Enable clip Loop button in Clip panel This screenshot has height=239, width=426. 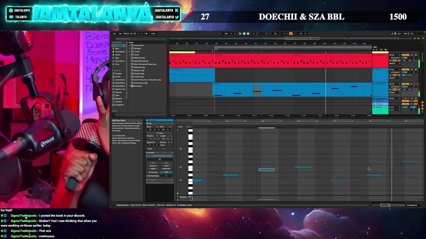[160, 133]
